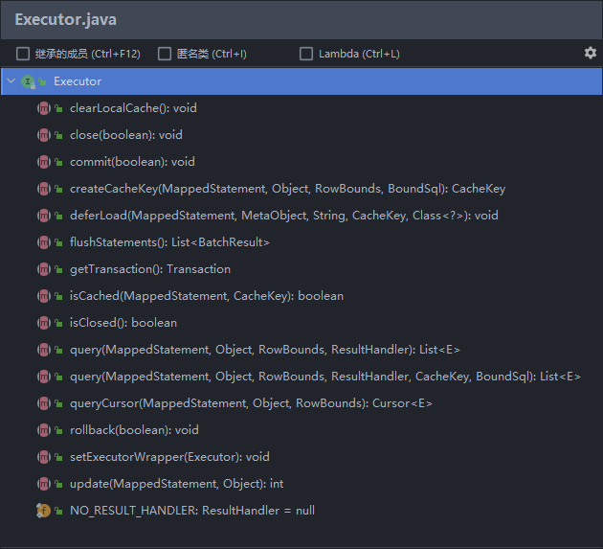Enable the 继承的成员 checkbox

click(23, 54)
